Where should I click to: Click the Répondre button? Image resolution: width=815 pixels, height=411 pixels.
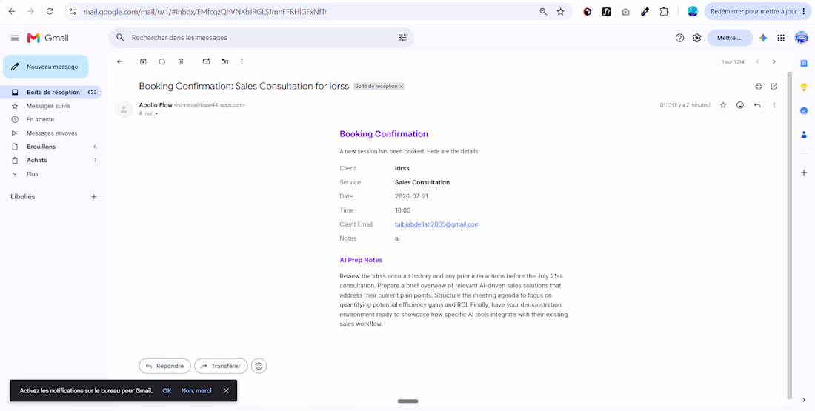point(164,366)
